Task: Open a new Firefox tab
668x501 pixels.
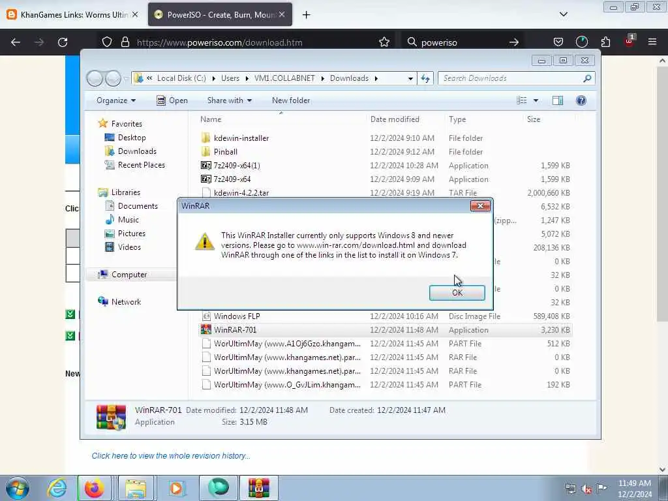Action: pos(306,15)
